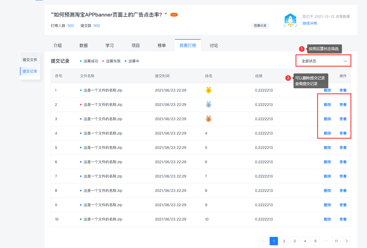Screen dimensions: 367x248
Task: Go to page 4 in pagination
Action: point(305,241)
